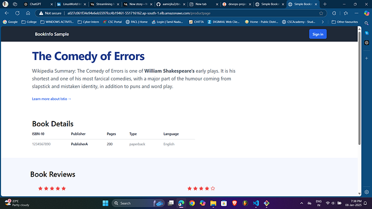Open the BookInfo Sample home link
The width and height of the screenshot is (372, 209).
(x=52, y=34)
